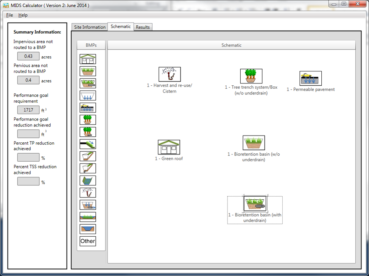The height and width of the screenshot is (276, 369).
Task: Select Permeable pavement node on schematic canvas
Action: point(310,79)
